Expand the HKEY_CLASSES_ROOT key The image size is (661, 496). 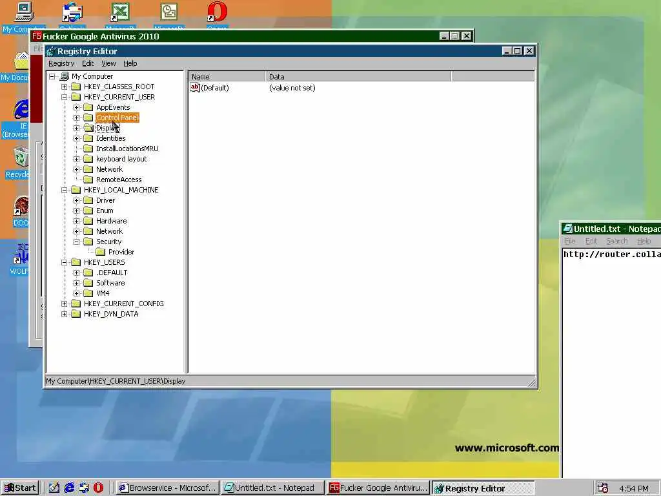(64, 87)
